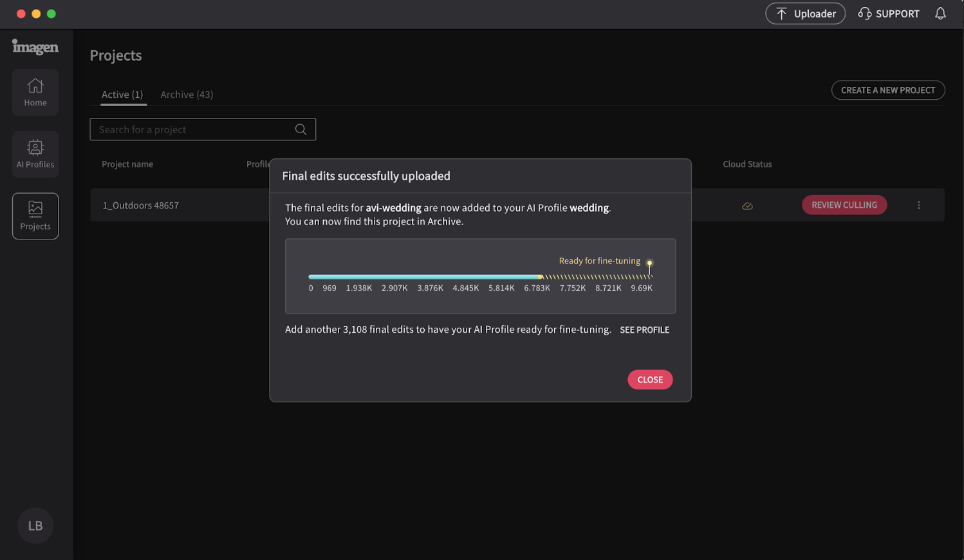
Task: Click the search magnifier icon
Action: (x=301, y=129)
